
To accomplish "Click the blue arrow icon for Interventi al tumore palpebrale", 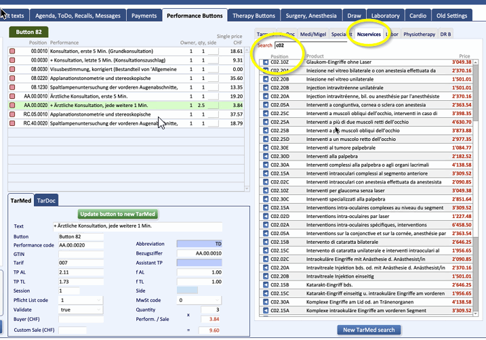I will [265, 148].
